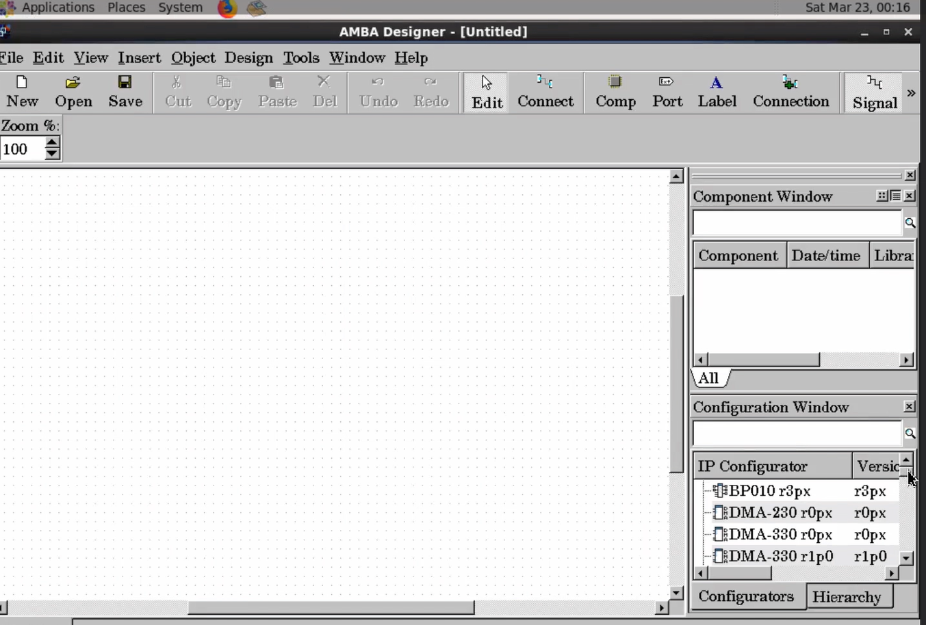Click configurator list scroll down arrow
Viewport: 926px width, 625px height.
coord(906,558)
